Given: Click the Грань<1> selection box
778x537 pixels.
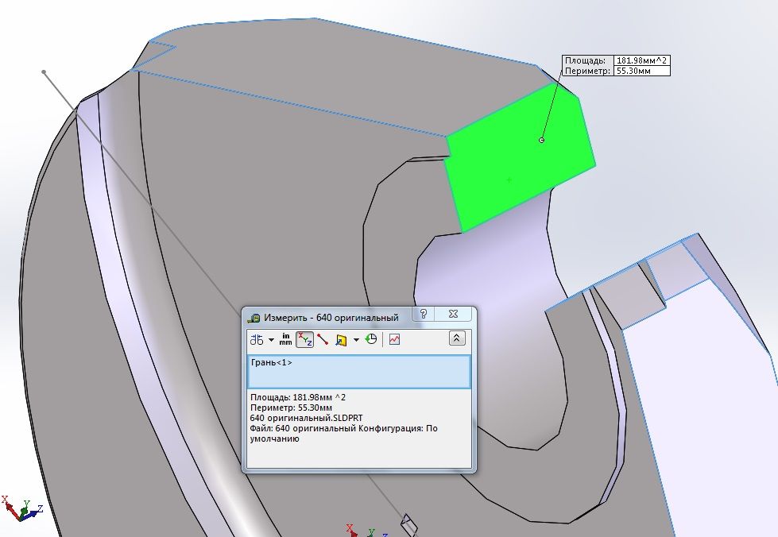Looking at the screenshot, I should 359,371.
